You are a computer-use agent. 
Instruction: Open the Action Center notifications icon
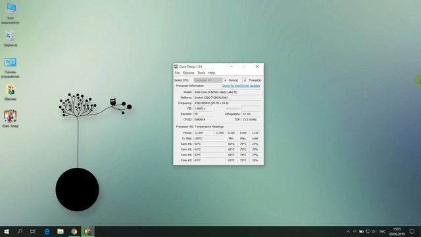[x=412, y=231]
